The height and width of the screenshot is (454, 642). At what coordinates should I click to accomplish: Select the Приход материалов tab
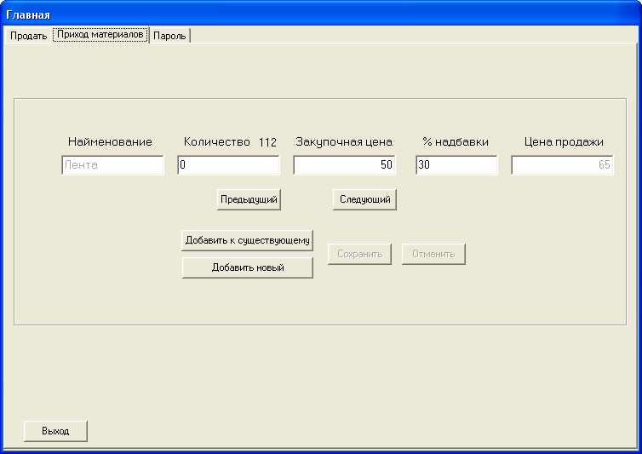[x=100, y=34]
